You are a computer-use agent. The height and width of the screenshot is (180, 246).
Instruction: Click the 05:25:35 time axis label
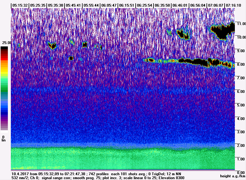tap(38, 5)
